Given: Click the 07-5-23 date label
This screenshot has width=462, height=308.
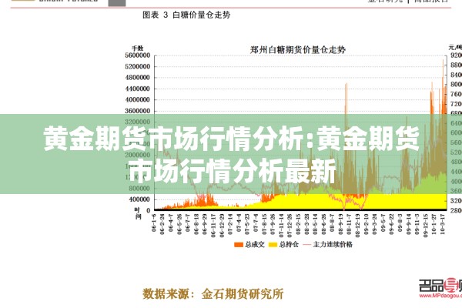Looking at the screenshot, I should (247, 224).
